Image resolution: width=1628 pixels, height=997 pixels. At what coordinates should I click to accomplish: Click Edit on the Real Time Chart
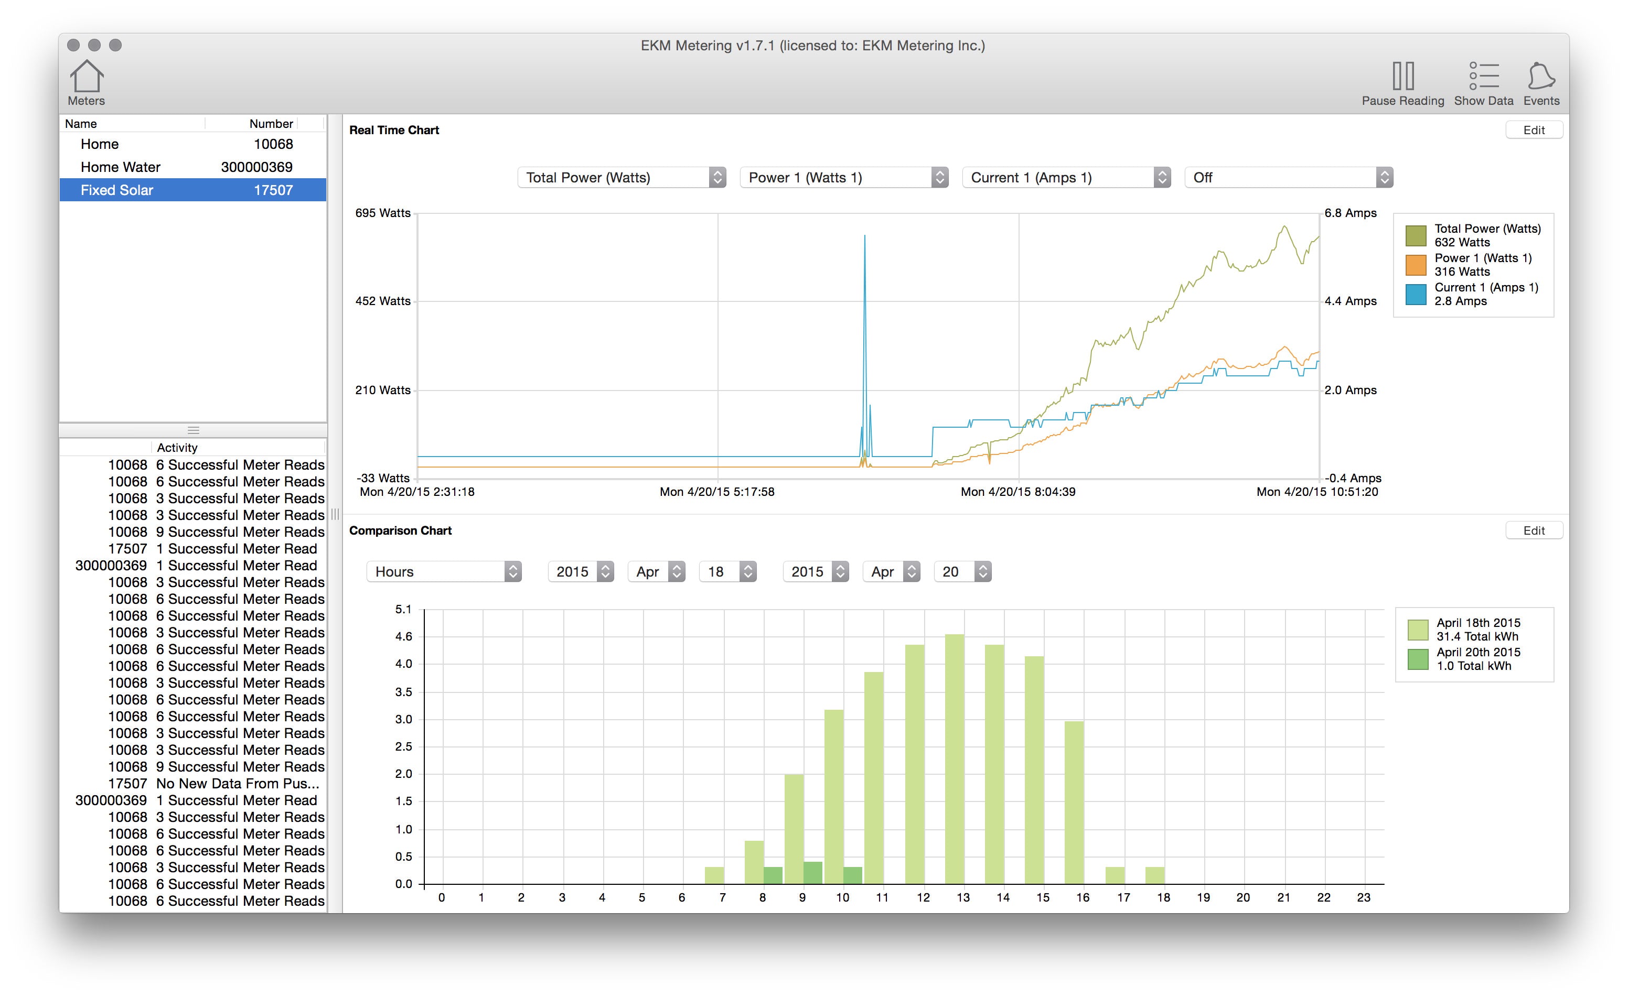tap(1533, 130)
